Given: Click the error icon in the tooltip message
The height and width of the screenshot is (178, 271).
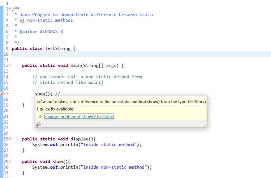Looking at the screenshot, I should coord(38,102).
